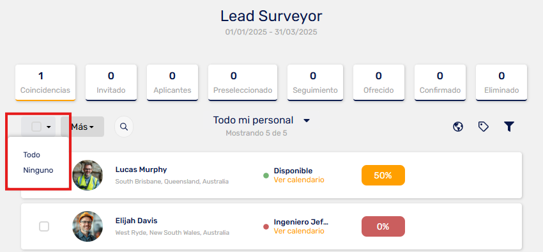Click the red 0% match badge
The image size is (543, 252).
coord(383,226)
